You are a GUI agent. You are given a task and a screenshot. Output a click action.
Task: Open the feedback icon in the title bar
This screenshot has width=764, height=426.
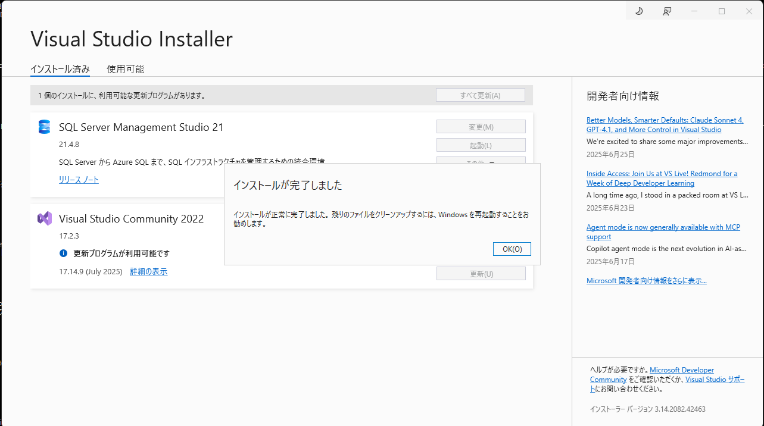tap(666, 10)
